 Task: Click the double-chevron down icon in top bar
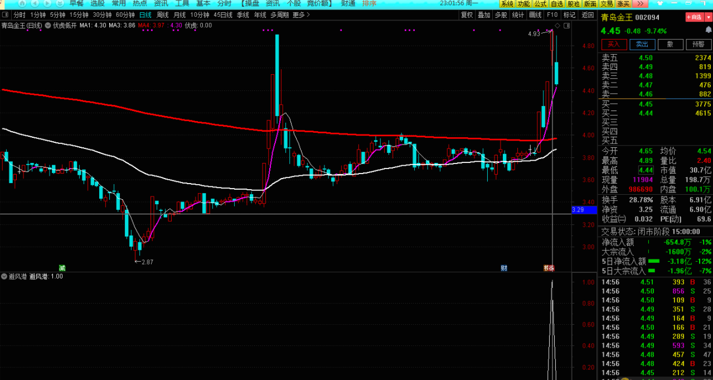(x=60, y=3)
